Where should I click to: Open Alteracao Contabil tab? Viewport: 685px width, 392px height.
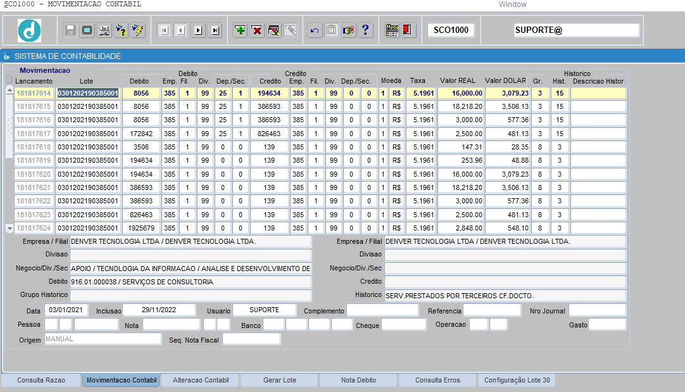click(x=201, y=380)
